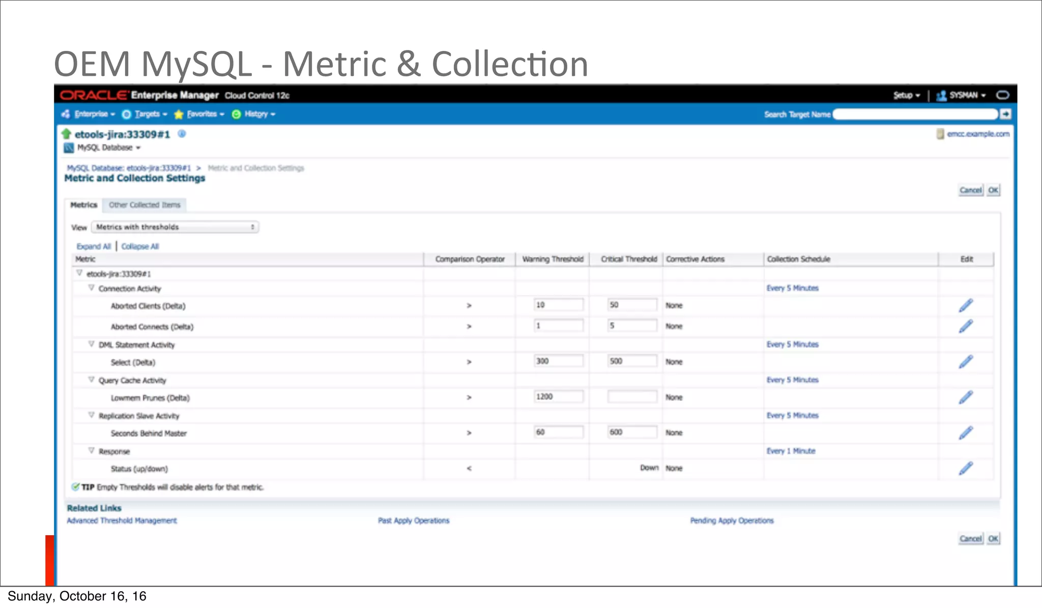Click Aborted Connects warning threshold field 1
The width and height of the screenshot is (1042, 608).
(559, 326)
